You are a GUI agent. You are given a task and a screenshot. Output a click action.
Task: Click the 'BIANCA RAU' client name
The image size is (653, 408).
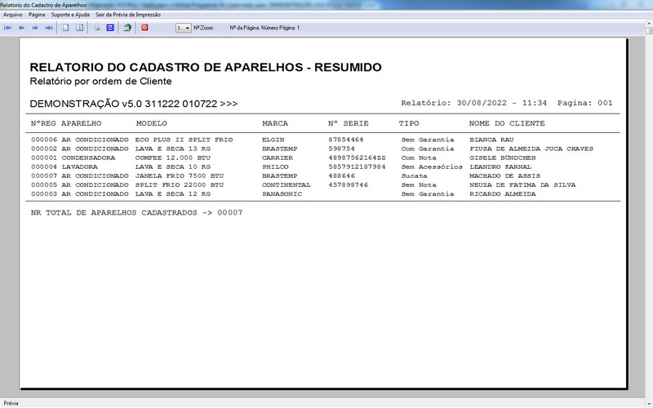point(491,140)
